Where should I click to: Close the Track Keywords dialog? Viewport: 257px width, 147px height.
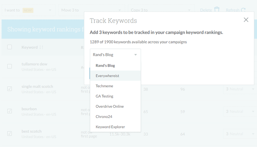click(x=246, y=20)
